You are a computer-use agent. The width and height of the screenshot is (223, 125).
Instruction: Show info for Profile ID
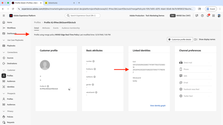(48, 86)
